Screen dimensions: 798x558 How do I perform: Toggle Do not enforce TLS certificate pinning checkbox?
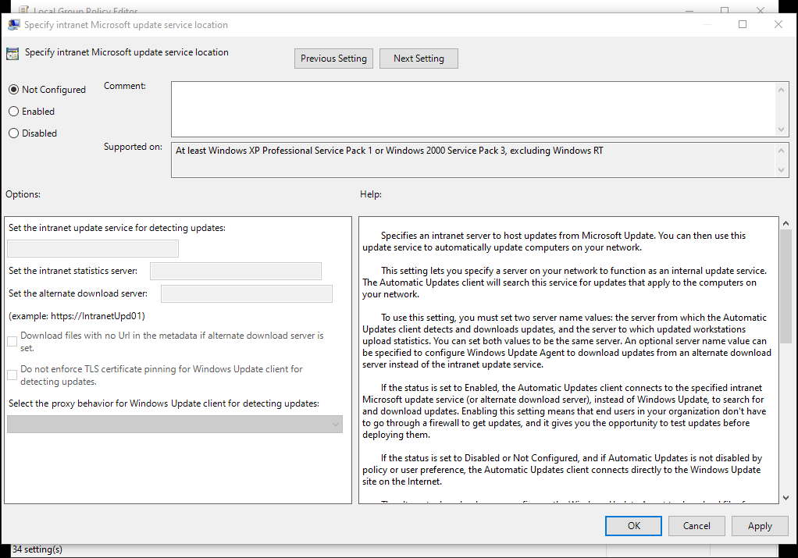tap(12, 375)
